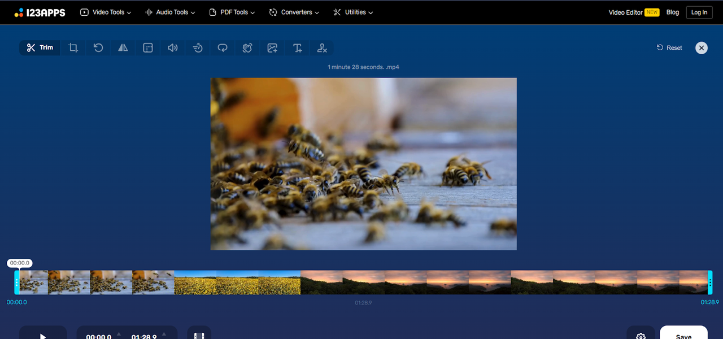The height and width of the screenshot is (339, 723).
Task: Increase the end time with the up arrow
Action: click(164, 334)
